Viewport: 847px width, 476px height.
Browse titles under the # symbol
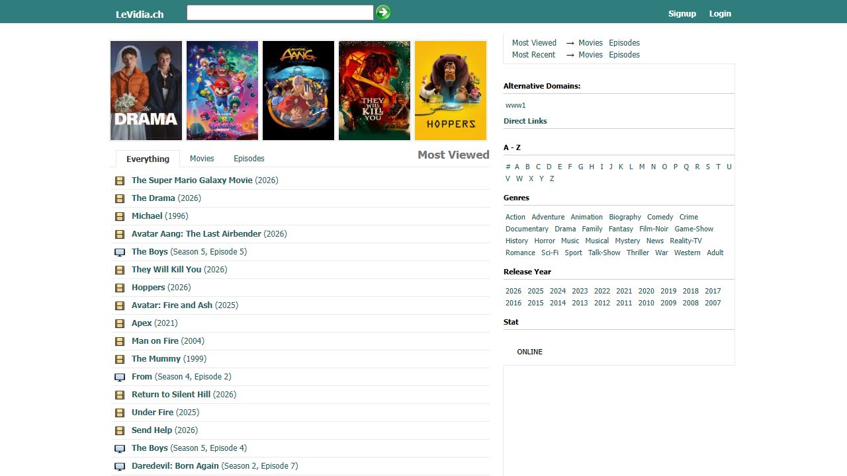click(508, 167)
